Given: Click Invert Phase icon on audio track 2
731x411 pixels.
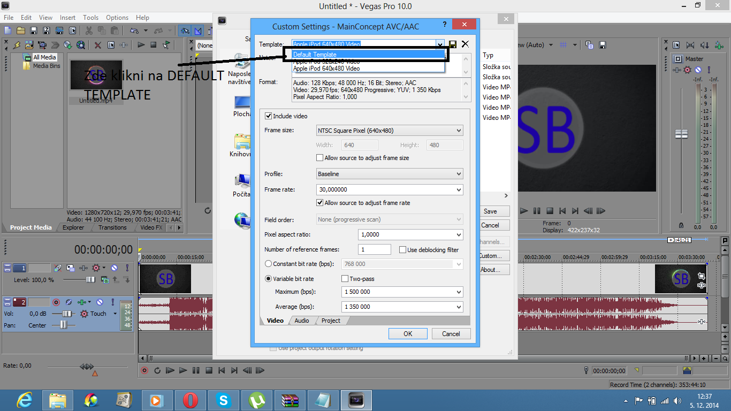Looking at the screenshot, I should 70,302.
